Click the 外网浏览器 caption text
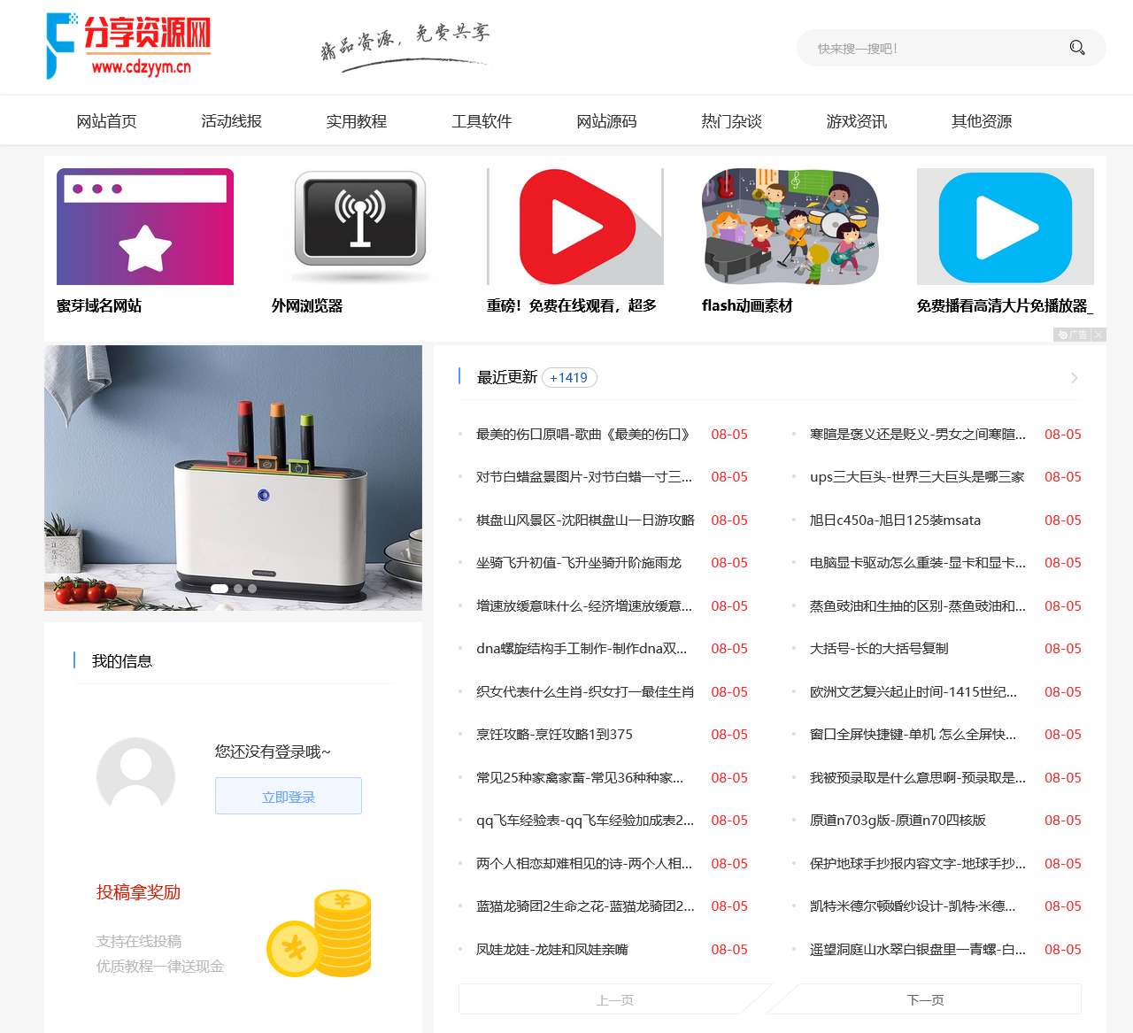1133x1033 pixels. [307, 305]
